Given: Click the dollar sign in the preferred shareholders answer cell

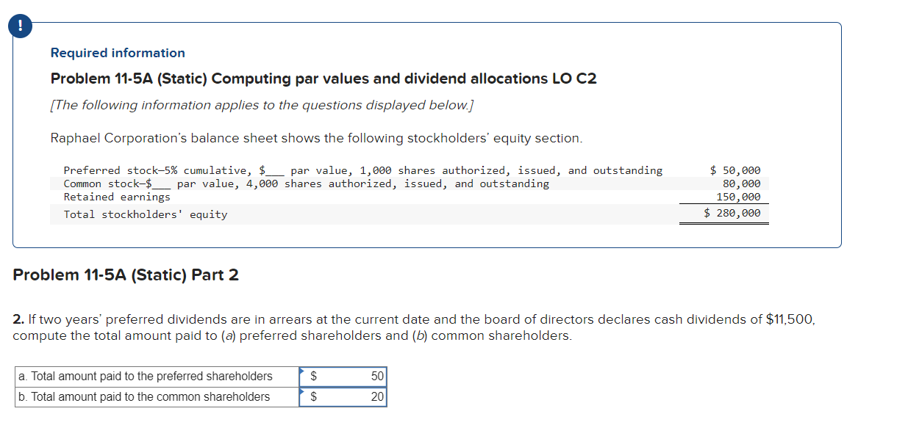Looking at the screenshot, I should [313, 377].
